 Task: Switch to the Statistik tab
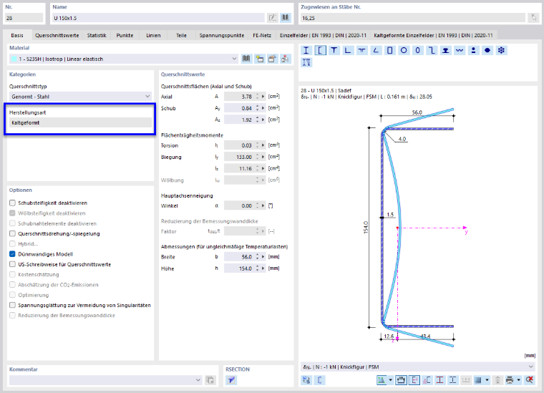97,35
